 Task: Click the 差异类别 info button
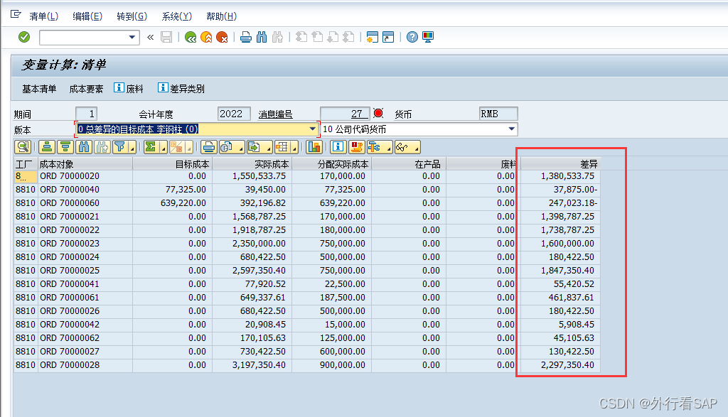(x=181, y=88)
